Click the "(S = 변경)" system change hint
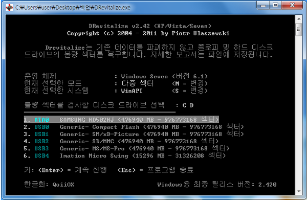Image resolution: width=307 pixels, height=200 pixels. [x=189, y=91]
